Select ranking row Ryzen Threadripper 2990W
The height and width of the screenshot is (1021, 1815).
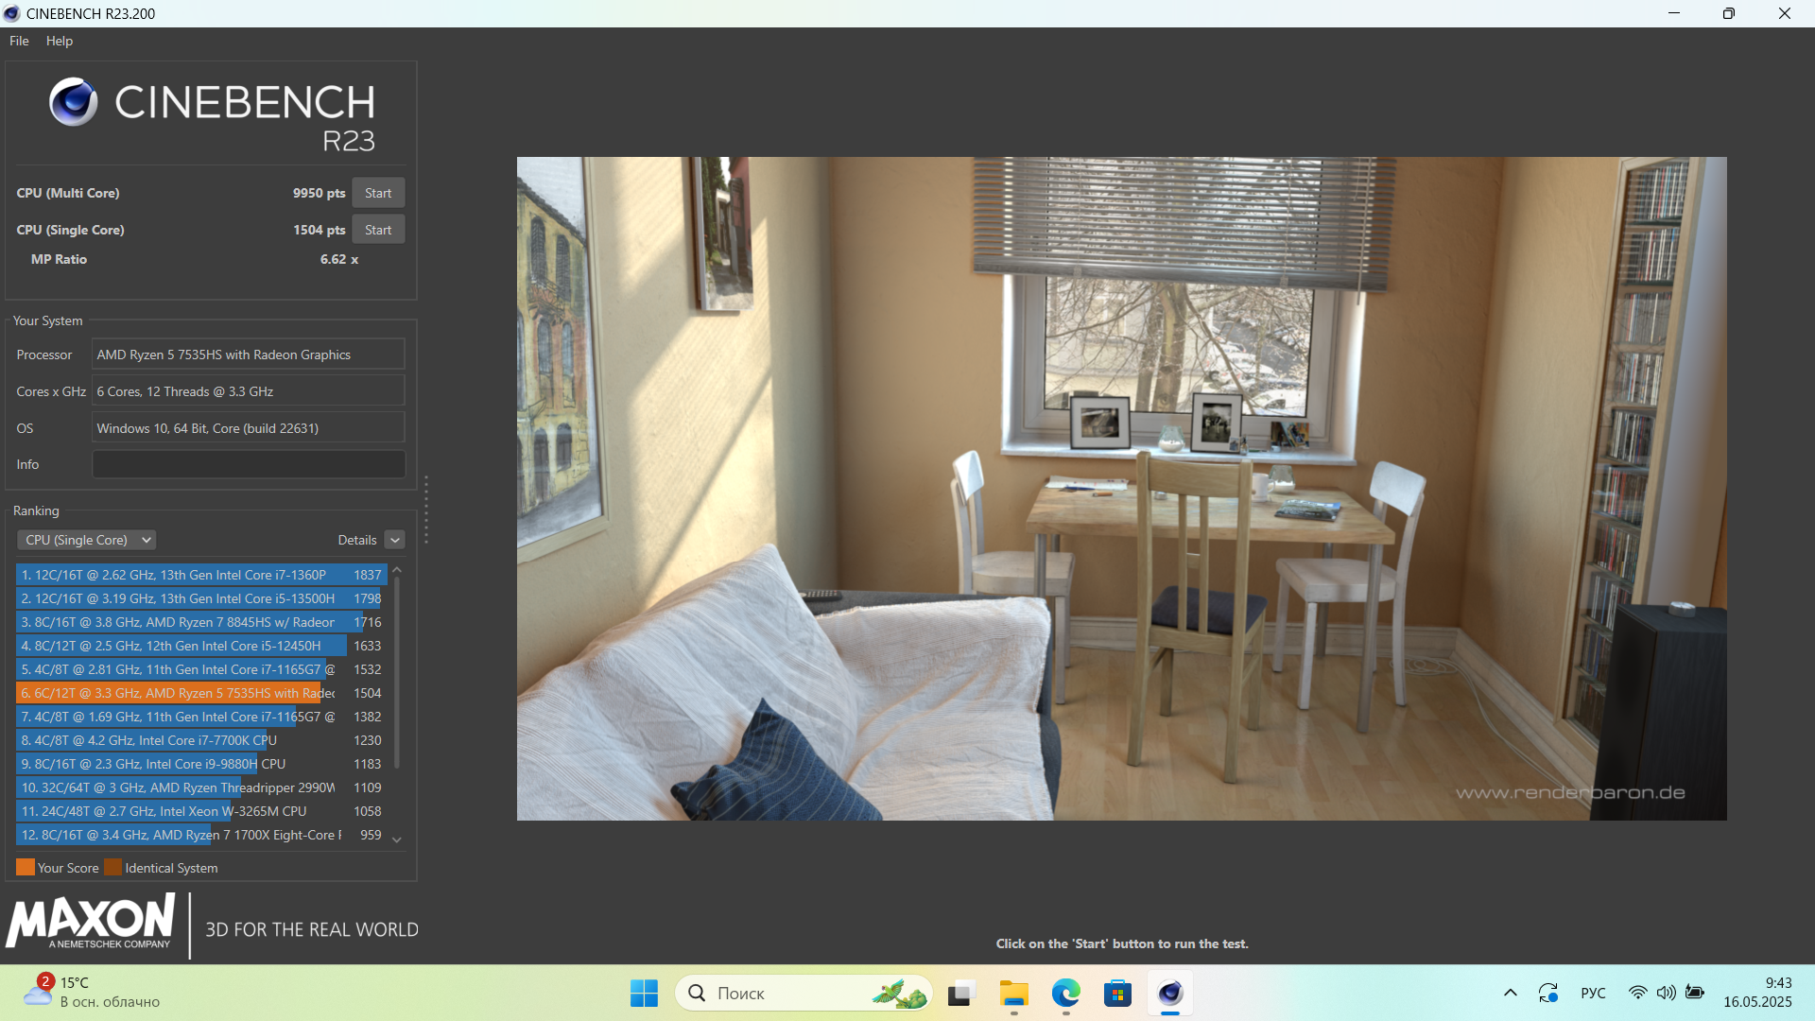coord(201,787)
